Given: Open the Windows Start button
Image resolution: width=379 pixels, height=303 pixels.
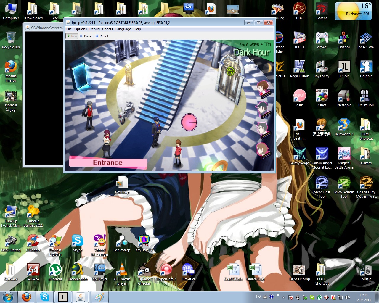Looking at the screenshot, I should (x=8, y=297).
